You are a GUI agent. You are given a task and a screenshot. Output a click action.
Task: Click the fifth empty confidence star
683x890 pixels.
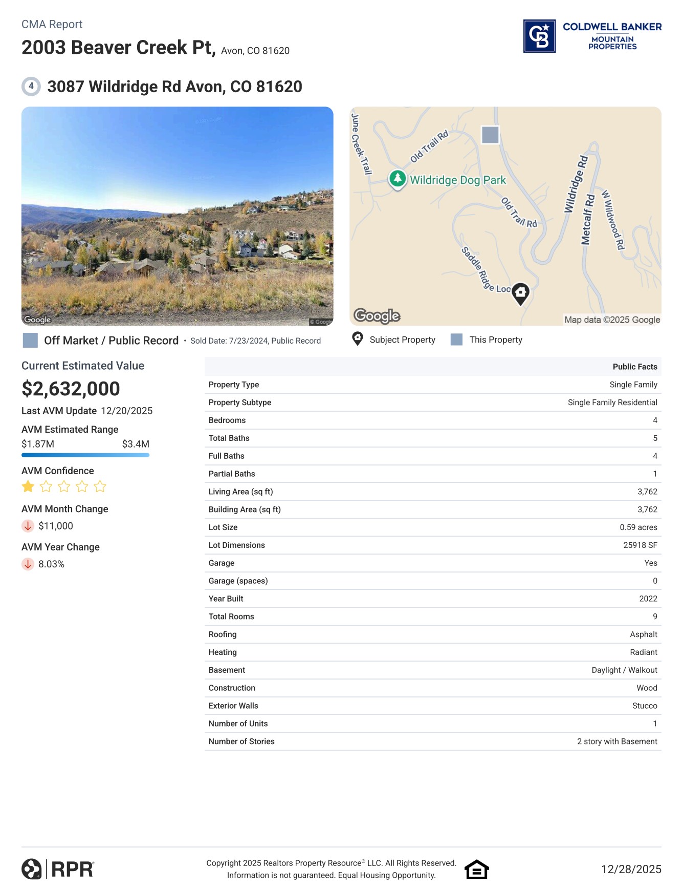pos(100,486)
